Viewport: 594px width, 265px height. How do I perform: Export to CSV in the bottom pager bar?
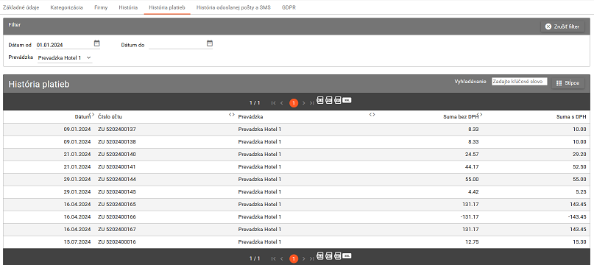point(338,256)
